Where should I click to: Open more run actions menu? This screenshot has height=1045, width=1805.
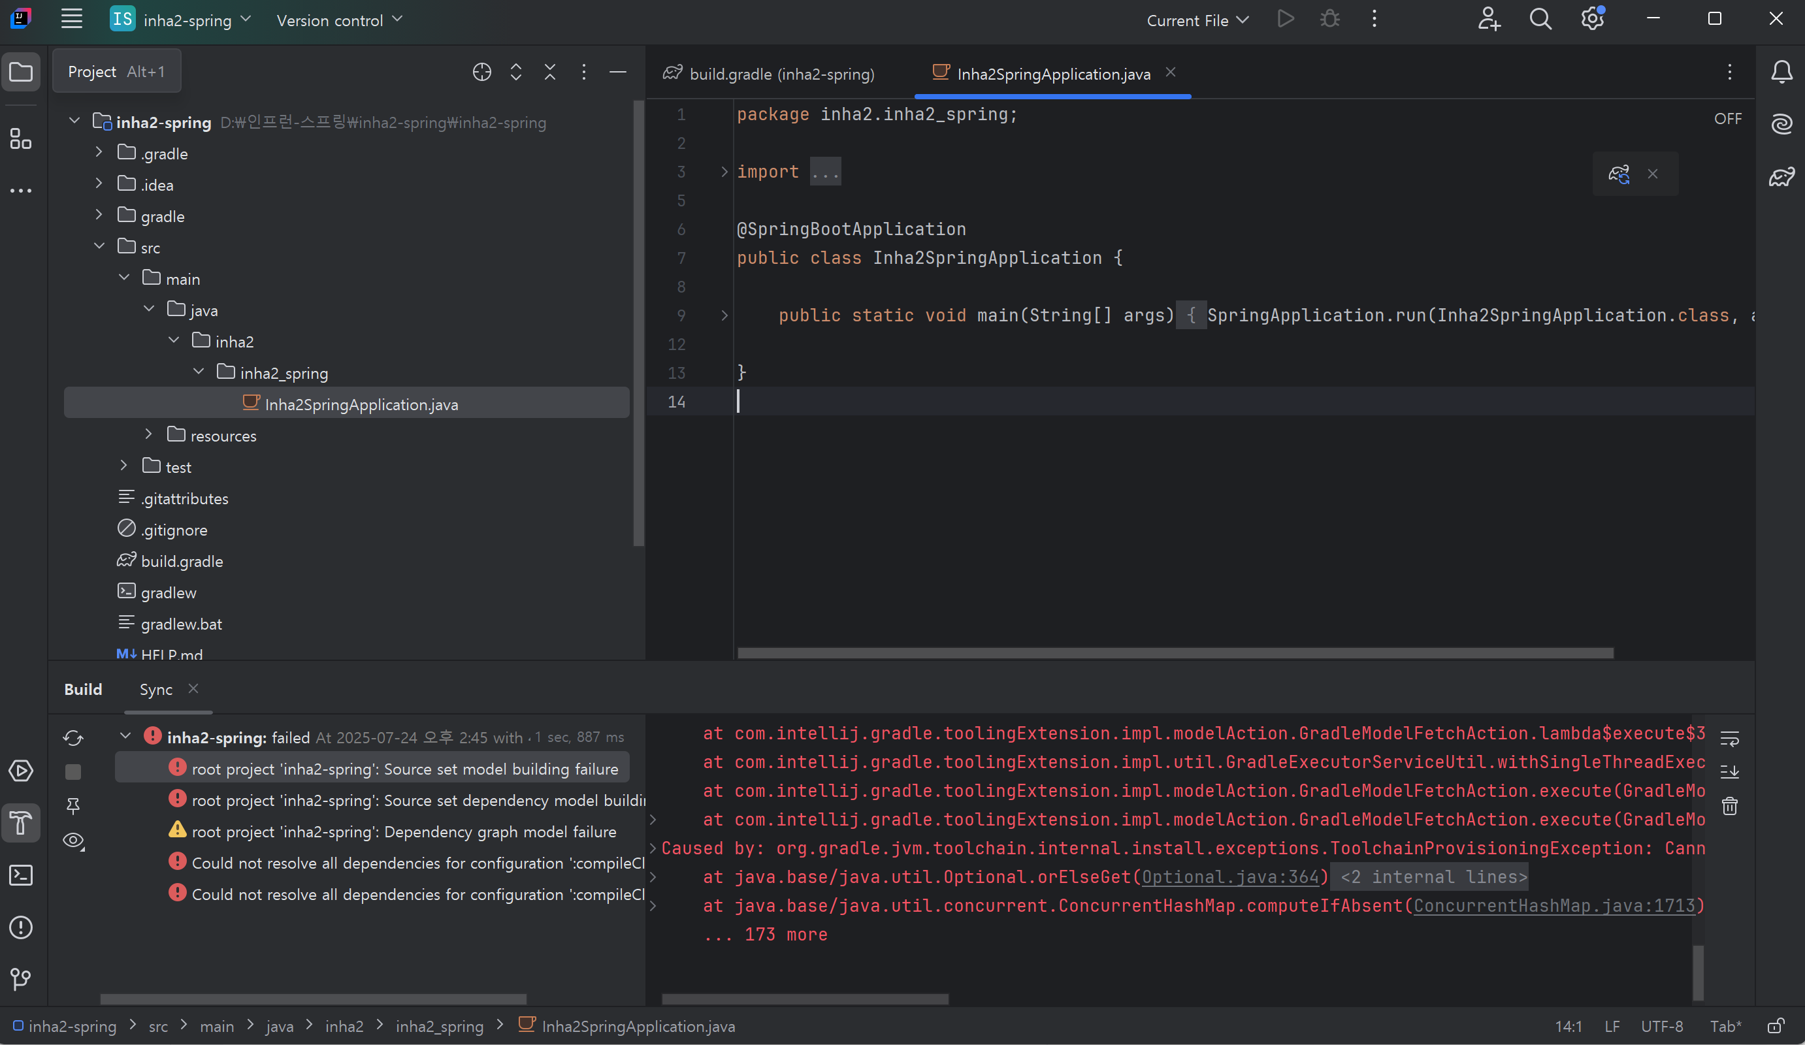point(1374,20)
